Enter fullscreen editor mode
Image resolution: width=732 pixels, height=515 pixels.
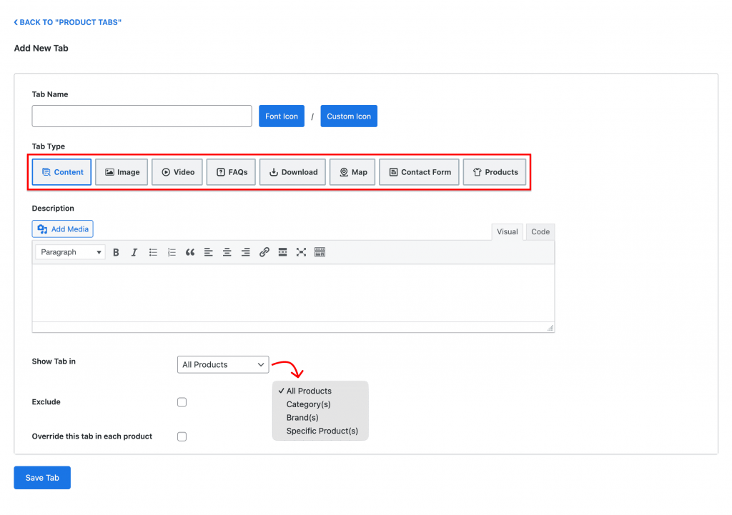(301, 252)
